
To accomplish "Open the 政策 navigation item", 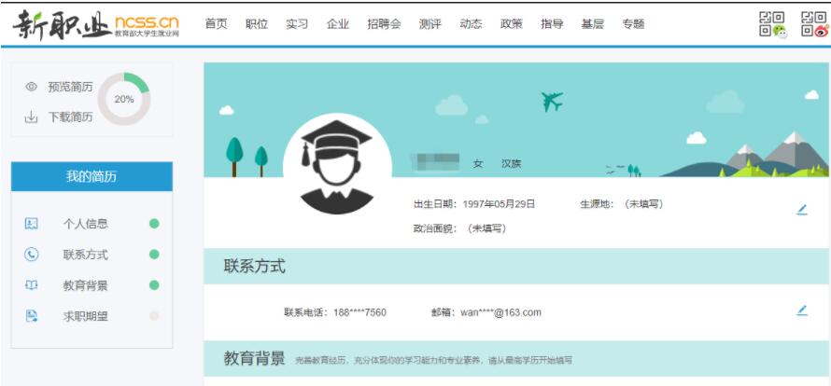I will [512, 24].
